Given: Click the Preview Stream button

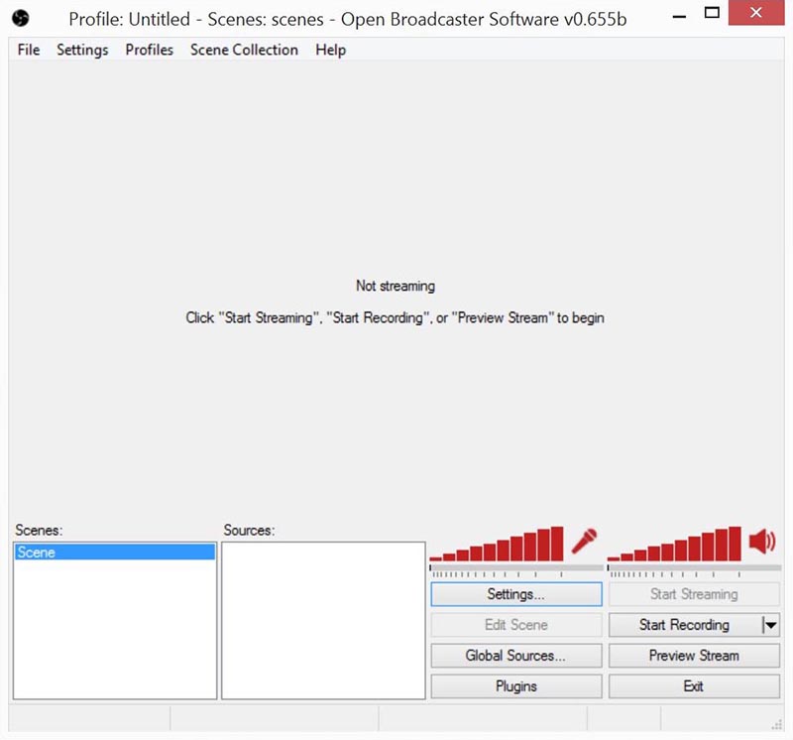Looking at the screenshot, I should pos(694,656).
